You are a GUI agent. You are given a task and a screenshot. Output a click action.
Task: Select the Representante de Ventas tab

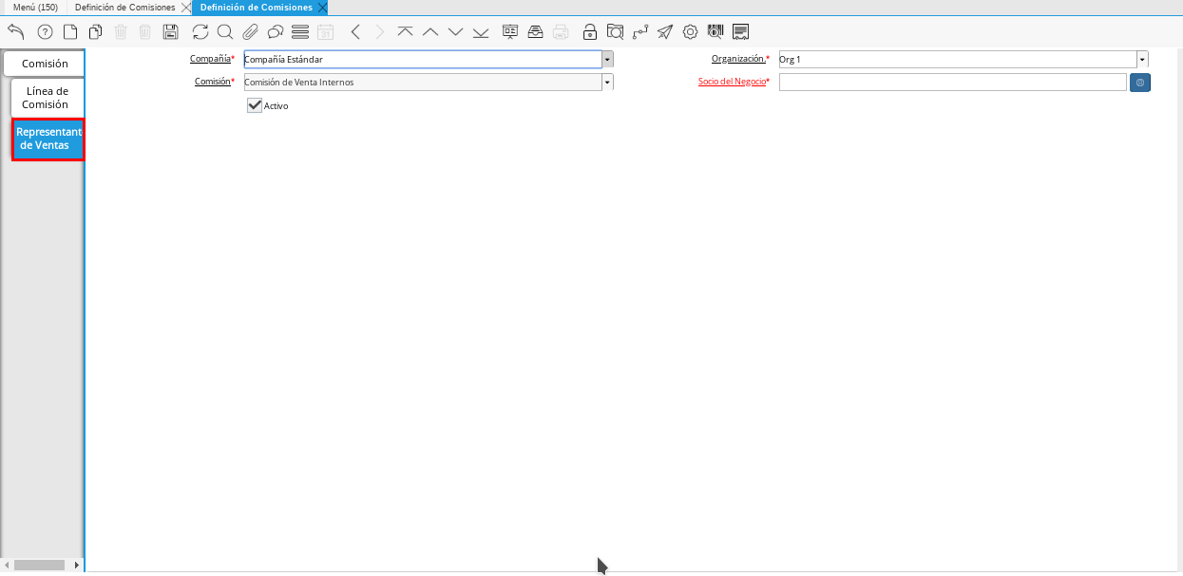tap(48, 139)
